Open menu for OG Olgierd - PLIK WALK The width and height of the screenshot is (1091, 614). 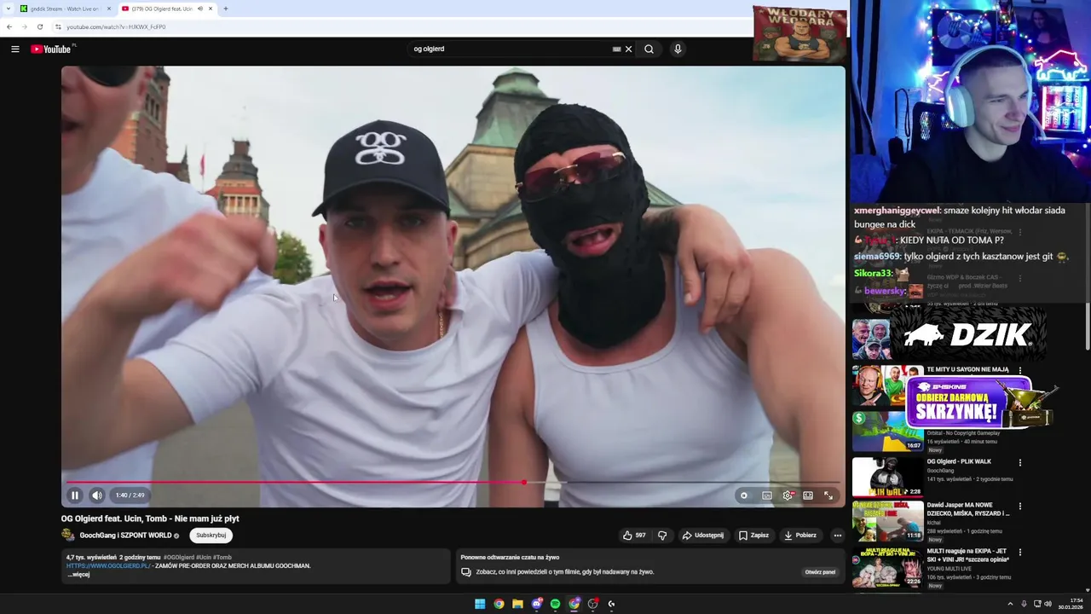pos(1020,462)
